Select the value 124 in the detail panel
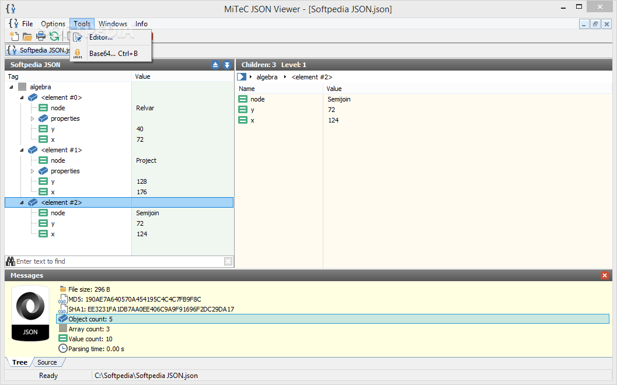The width and height of the screenshot is (617, 385). (333, 120)
